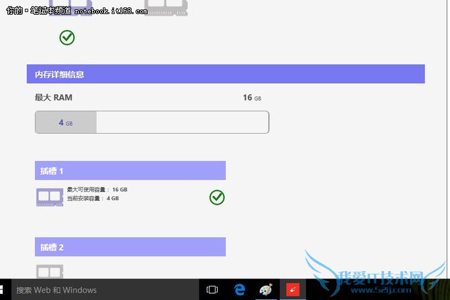Open Task View in the taskbar

pyautogui.click(x=212, y=290)
